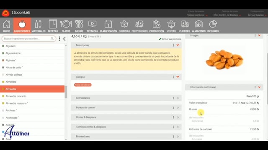Collapse the Descripción section
Screen dimensions: 268x150
pos(178,45)
